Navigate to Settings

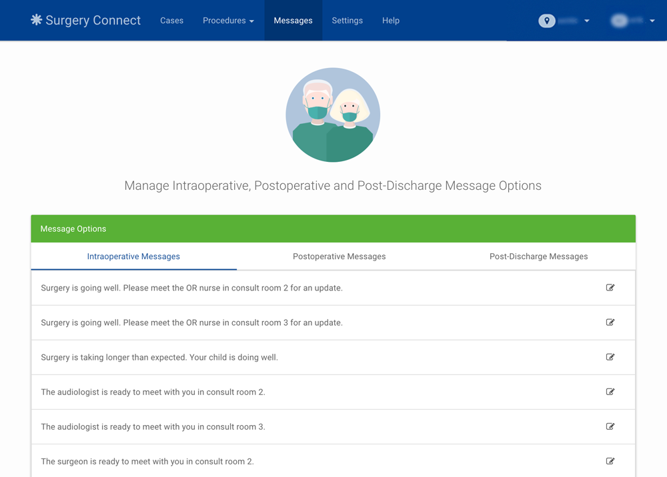[x=347, y=21]
